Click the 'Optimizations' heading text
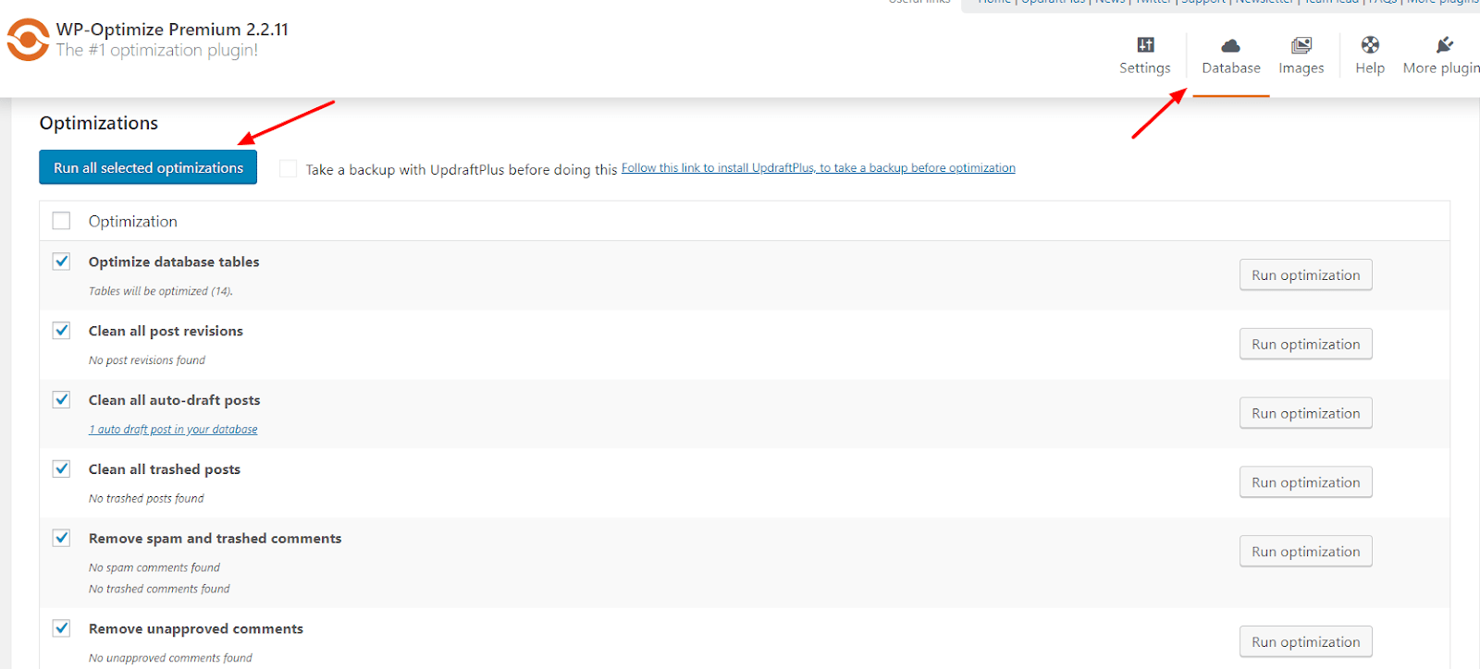Screen dimensions: 1480x669 click(99, 123)
